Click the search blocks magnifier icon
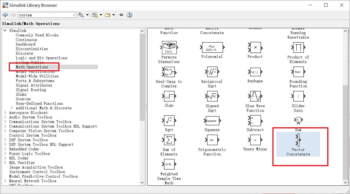The image size is (350, 194). (x=81, y=15)
